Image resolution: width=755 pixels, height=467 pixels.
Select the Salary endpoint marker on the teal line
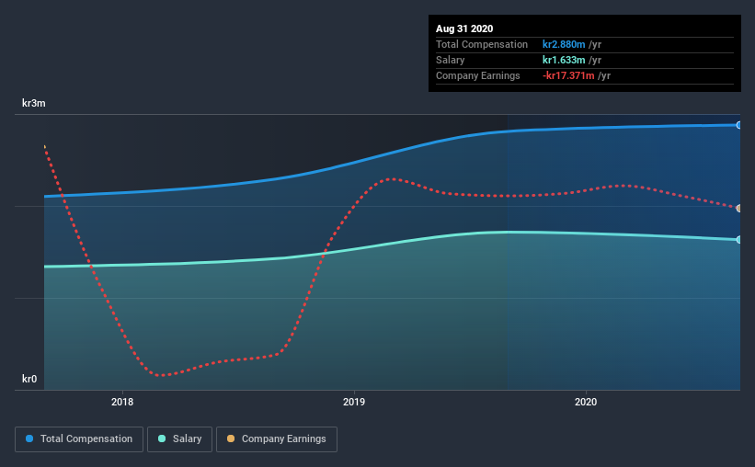pos(738,239)
